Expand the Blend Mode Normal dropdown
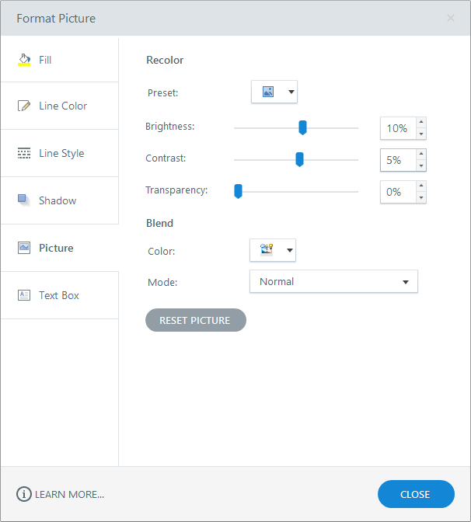 333,282
